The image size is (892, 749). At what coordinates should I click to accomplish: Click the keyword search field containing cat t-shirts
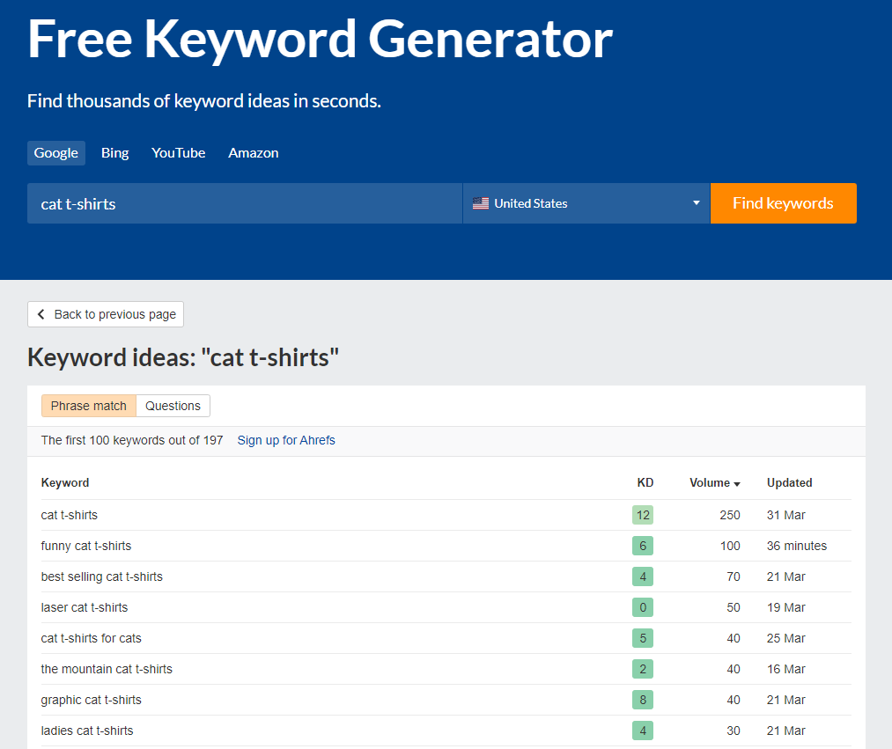tap(245, 203)
